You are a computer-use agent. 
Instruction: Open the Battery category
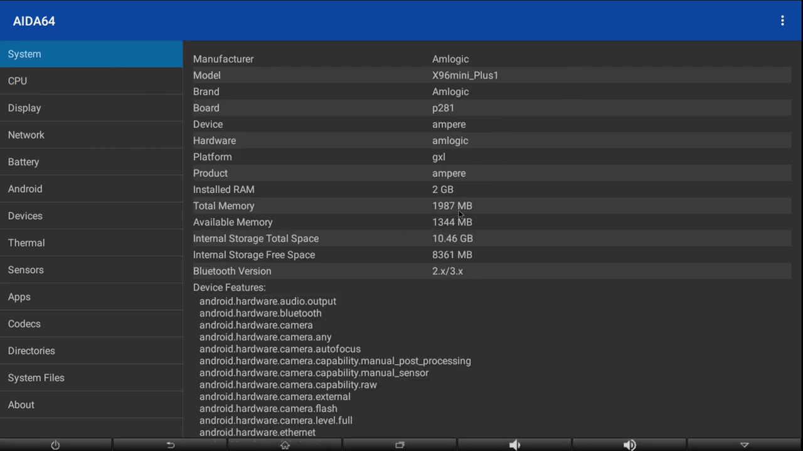pyautogui.click(x=91, y=162)
